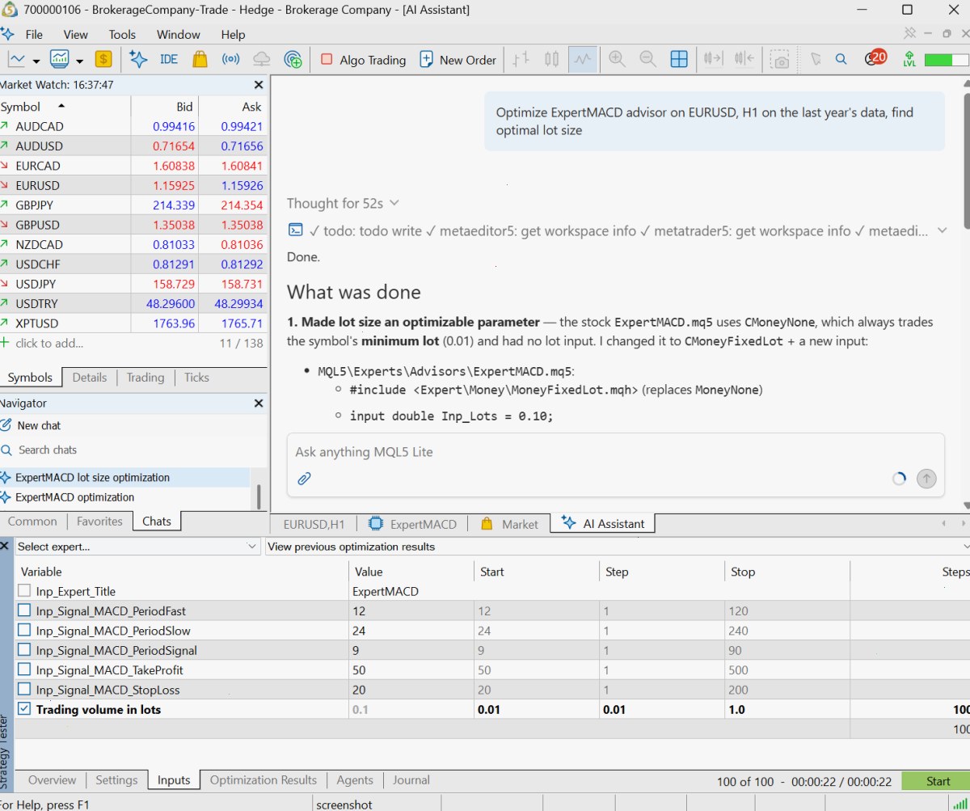Open the Window menu
The width and height of the screenshot is (970, 811).
coord(178,35)
